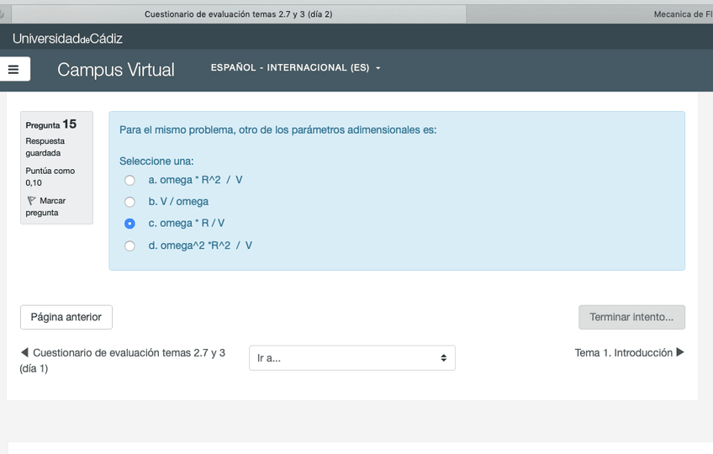Click 'Seleccione una:' prompt text
The width and height of the screenshot is (713, 454).
pyautogui.click(x=156, y=161)
